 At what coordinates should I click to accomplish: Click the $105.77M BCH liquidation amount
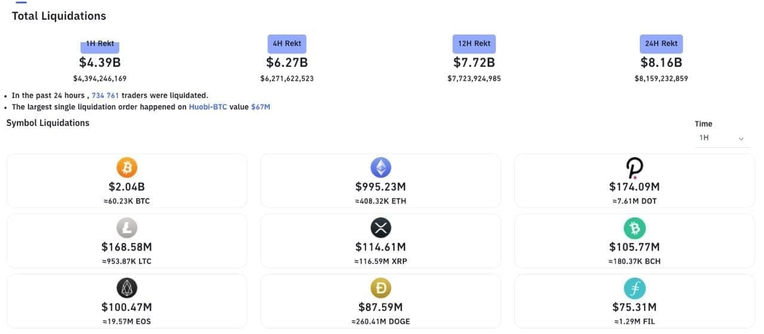pos(634,247)
